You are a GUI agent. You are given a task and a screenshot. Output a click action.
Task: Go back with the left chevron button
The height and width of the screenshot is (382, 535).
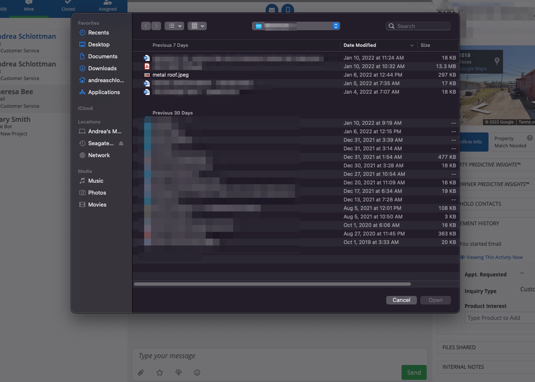click(x=146, y=26)
